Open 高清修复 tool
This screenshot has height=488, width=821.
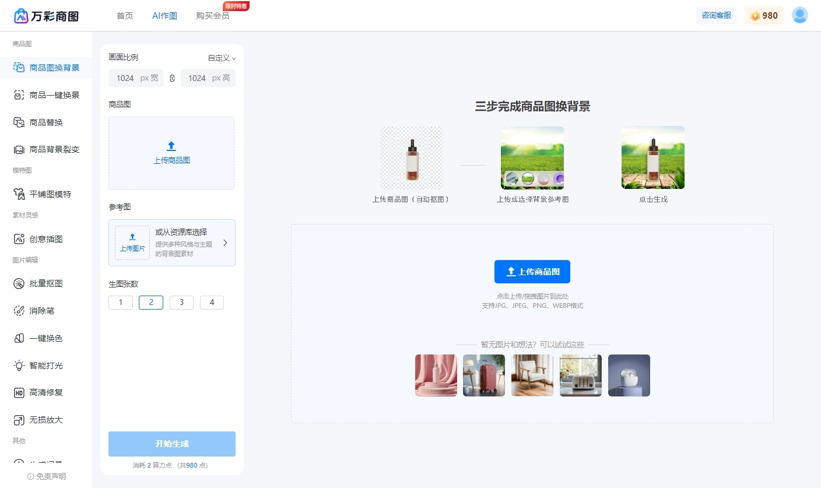[46, 392]
